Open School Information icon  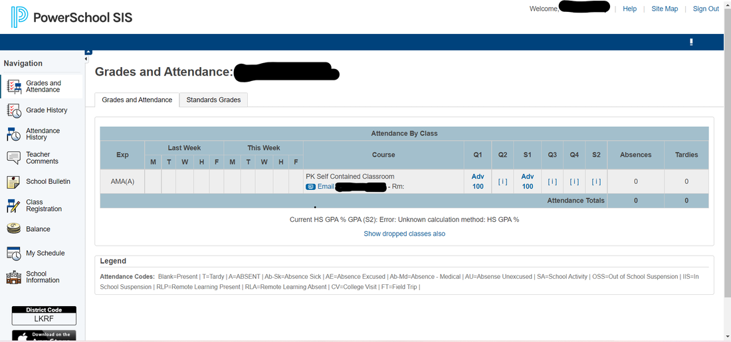pyautogui.click(x=14, y=278)
